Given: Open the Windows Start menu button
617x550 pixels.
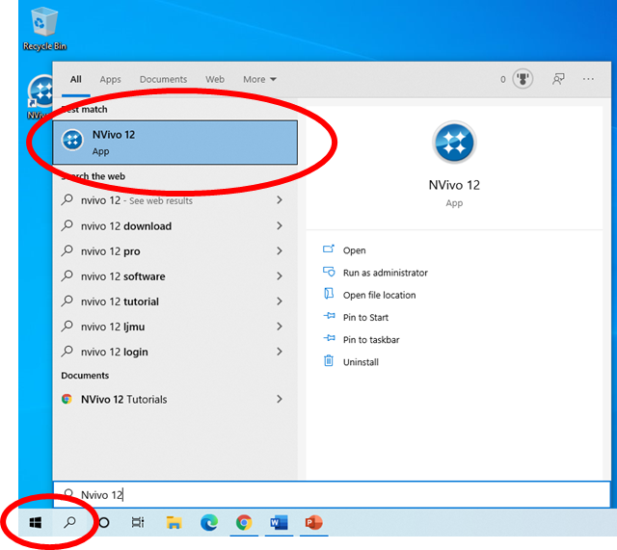Looking at the screenshot, I should 36,522.
